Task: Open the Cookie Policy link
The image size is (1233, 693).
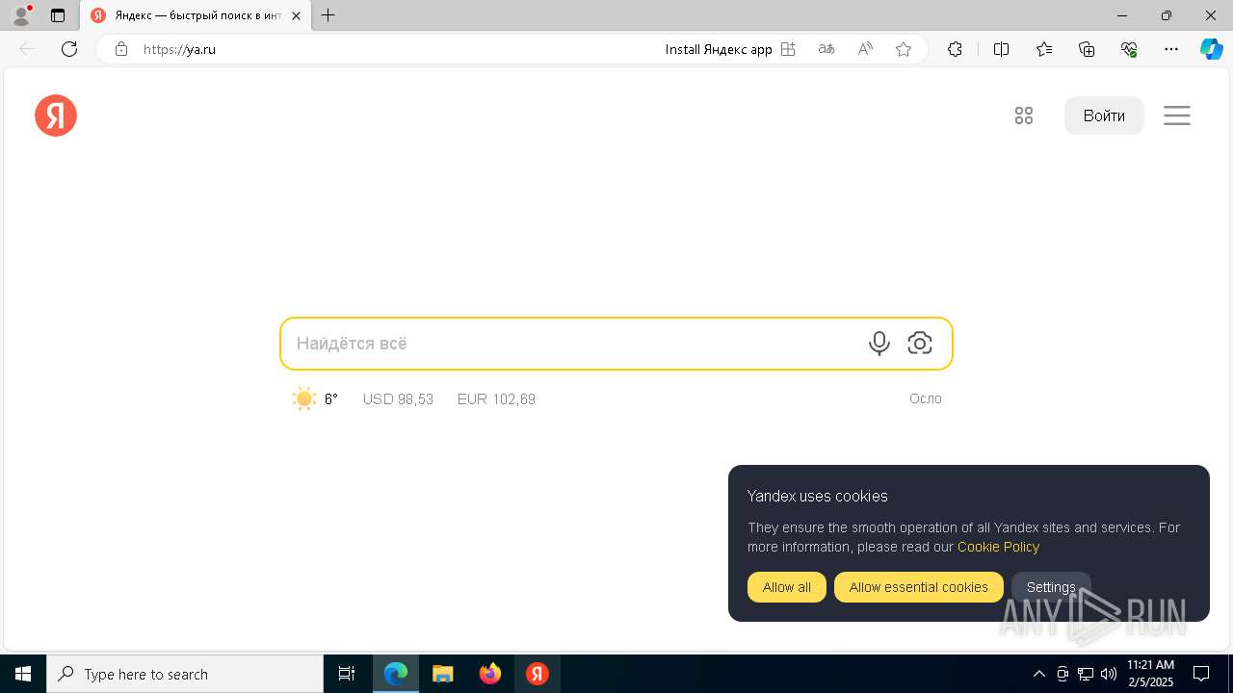Action: [998, 547]
